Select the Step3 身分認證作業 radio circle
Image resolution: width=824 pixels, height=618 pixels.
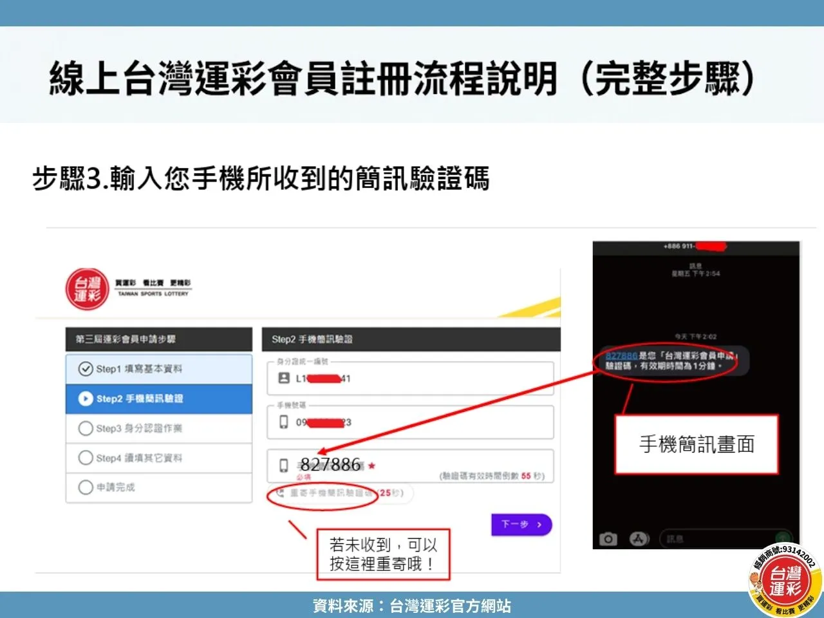click(85, 428)
